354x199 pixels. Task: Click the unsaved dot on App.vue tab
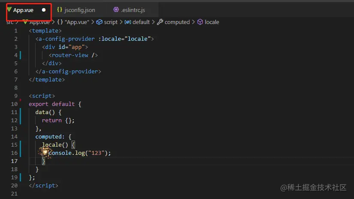(x=44, y=10)
